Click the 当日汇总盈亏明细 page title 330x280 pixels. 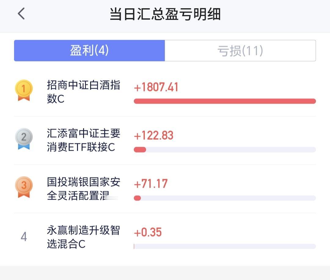[165, 14]
